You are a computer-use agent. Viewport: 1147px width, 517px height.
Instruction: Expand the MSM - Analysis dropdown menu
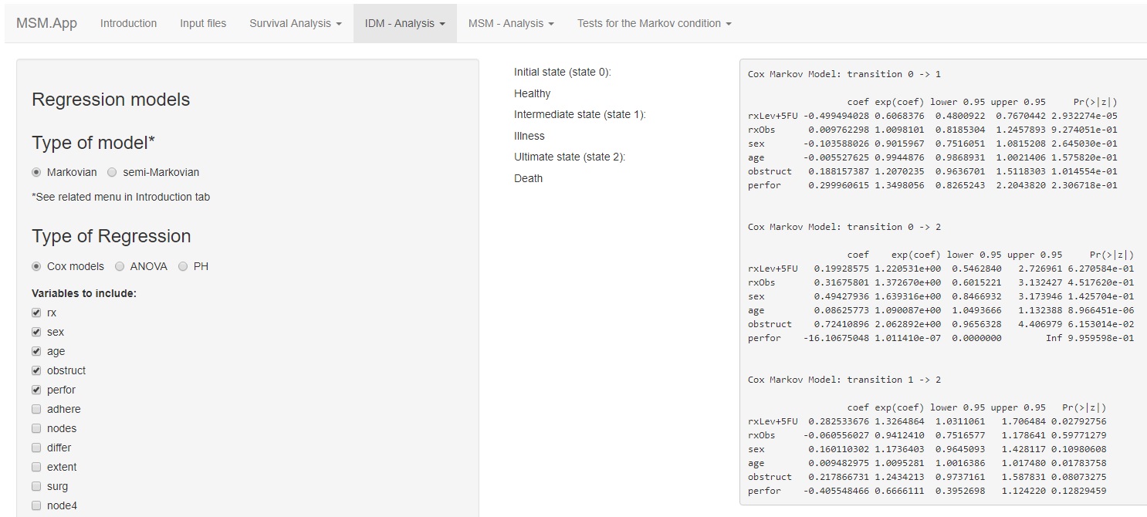[x=511, y=23]
